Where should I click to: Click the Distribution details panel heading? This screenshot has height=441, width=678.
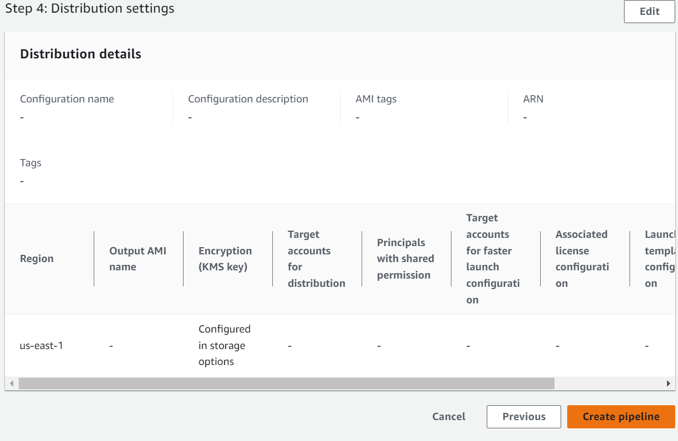(x=80, y=54)
